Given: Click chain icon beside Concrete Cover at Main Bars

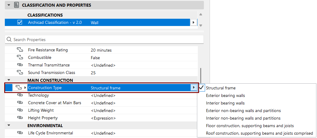Looking at the screenshot, I should (x=20, y=103).
